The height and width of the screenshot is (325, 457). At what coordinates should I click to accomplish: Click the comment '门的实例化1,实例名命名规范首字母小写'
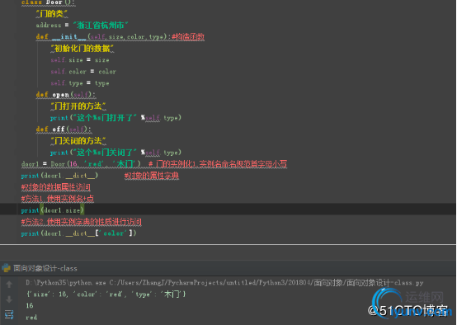tap(218, 164)
